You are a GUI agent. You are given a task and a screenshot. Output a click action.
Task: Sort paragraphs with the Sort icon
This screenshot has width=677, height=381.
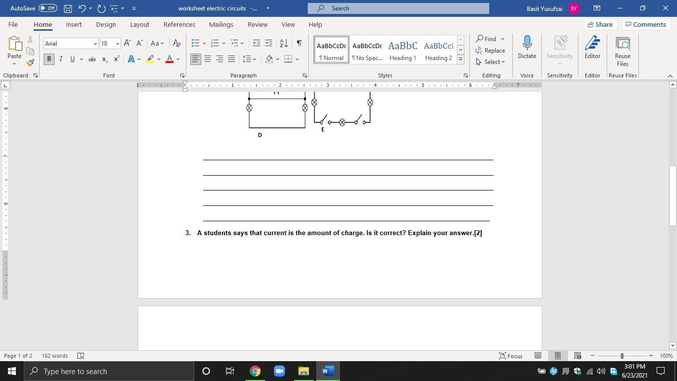coord(283,44)
